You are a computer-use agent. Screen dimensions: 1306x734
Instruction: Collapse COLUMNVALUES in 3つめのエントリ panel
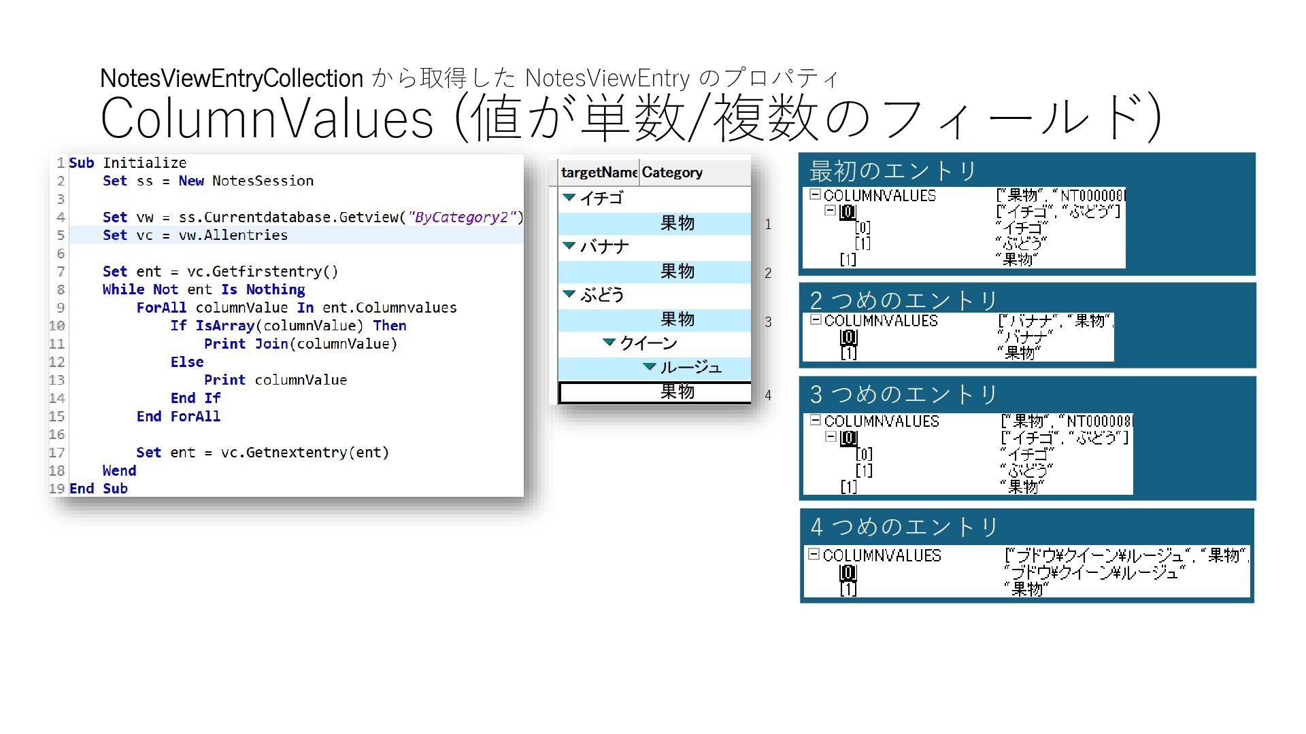[x=815, y=421]
